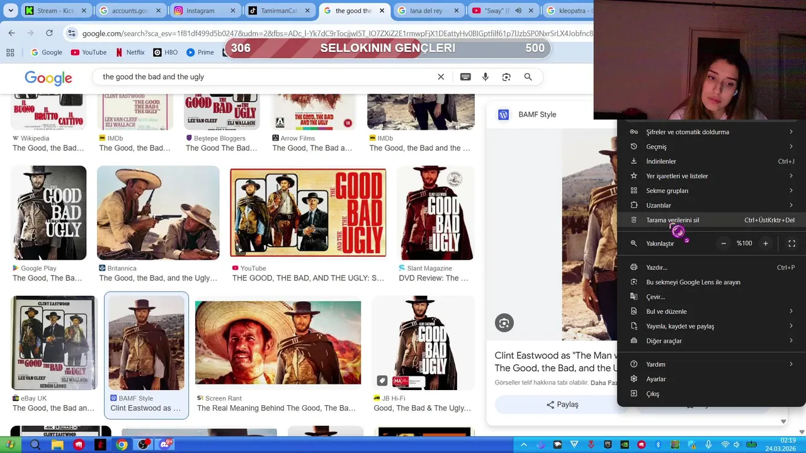
Task: Select Çıkış exit menu item
Action: (x=712, y=394)
